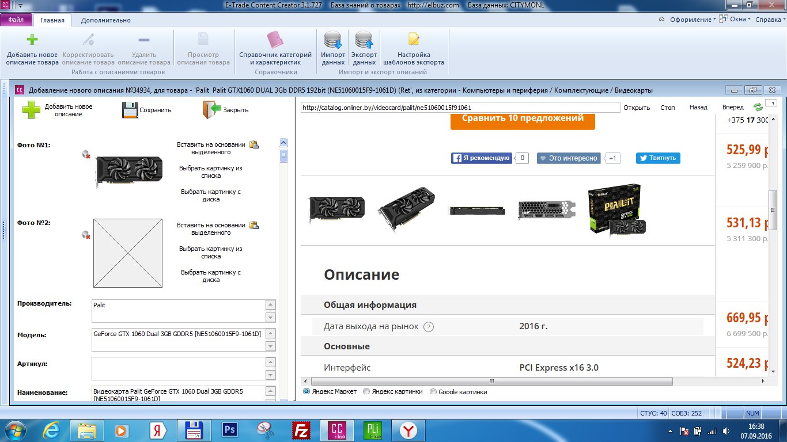The width and height of the screenshot is (787, 442).
Task: Click the Твитнуть button
Action: coord(658,158)
